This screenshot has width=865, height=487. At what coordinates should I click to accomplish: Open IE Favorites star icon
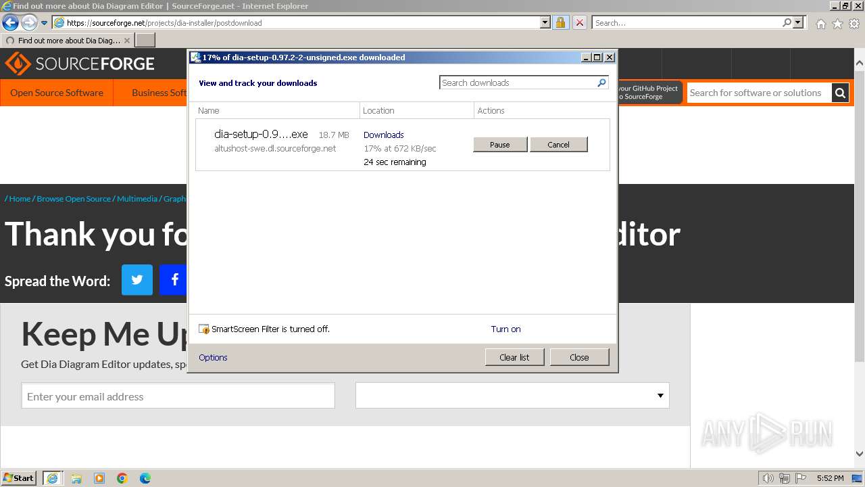837,24
